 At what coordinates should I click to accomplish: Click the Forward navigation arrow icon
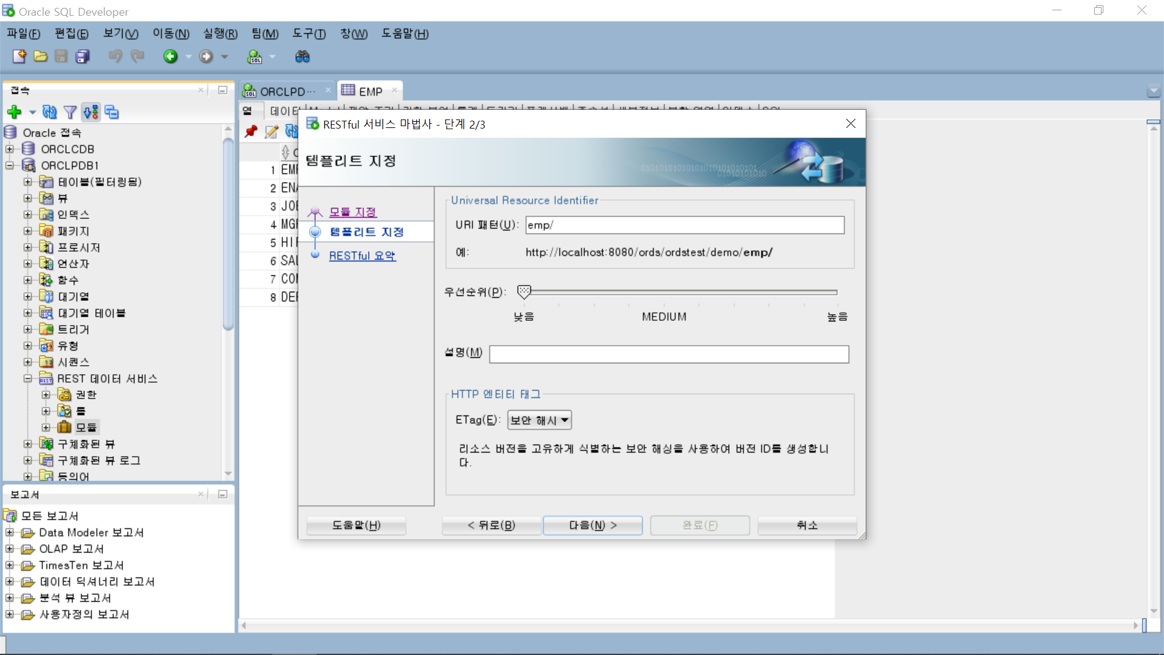coord(206,56)
